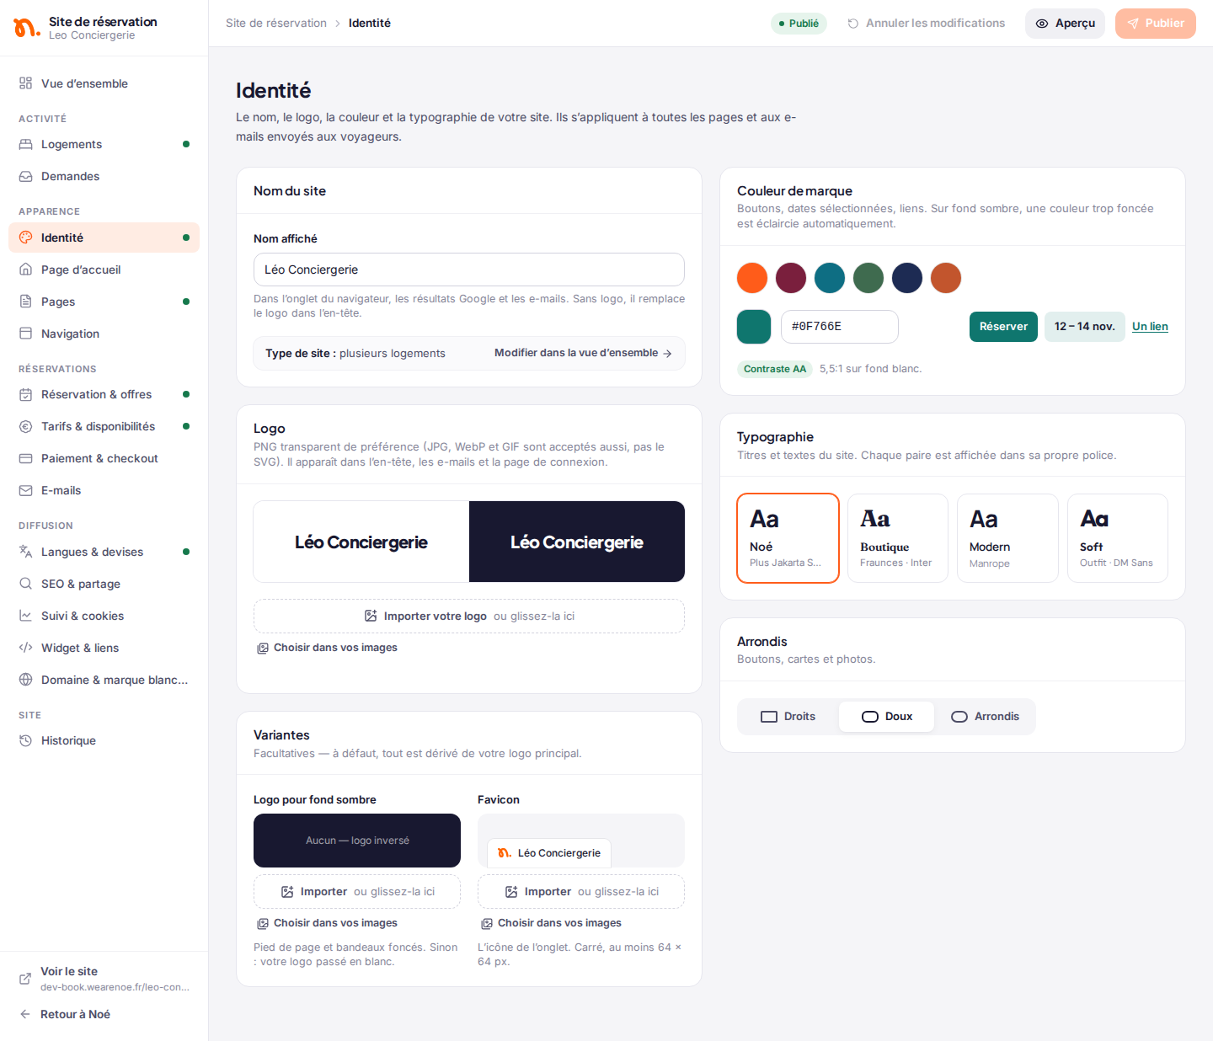Choose the Modern typography pair
This screenshot has height=1041, width=1213.
tap(1007, 538)
